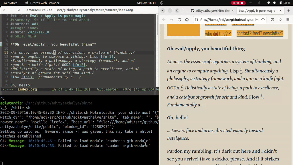The height and width of the screenshot is (165, 293).
Task: Reload the current Firefox page
Action: [x=179, y=20]
